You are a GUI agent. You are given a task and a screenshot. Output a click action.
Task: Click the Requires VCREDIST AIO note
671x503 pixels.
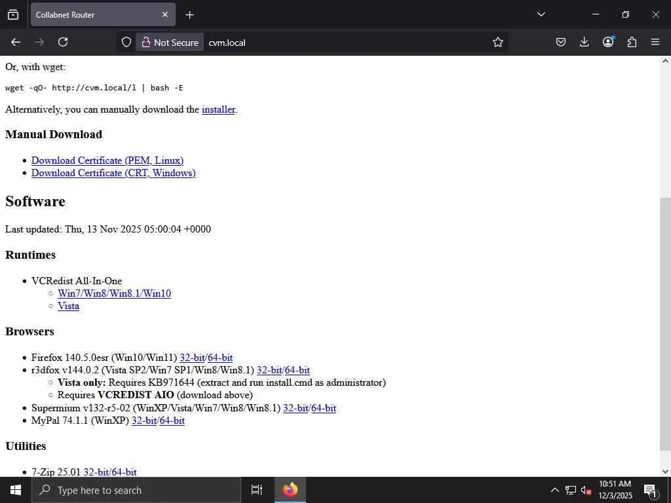coord(155,395)
